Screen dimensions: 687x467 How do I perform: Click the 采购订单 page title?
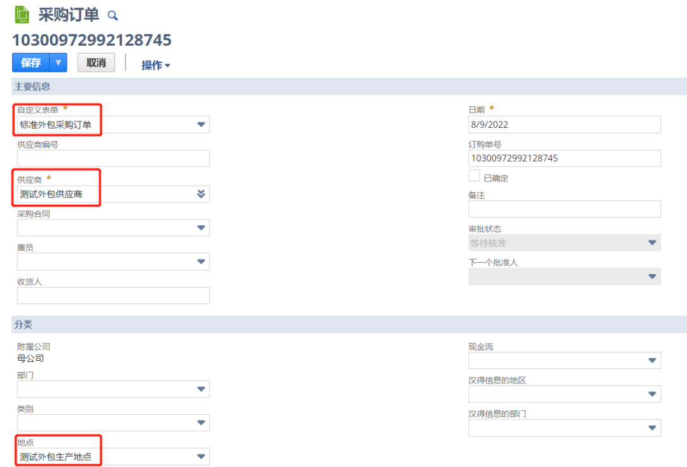click(x=69, y=15)
